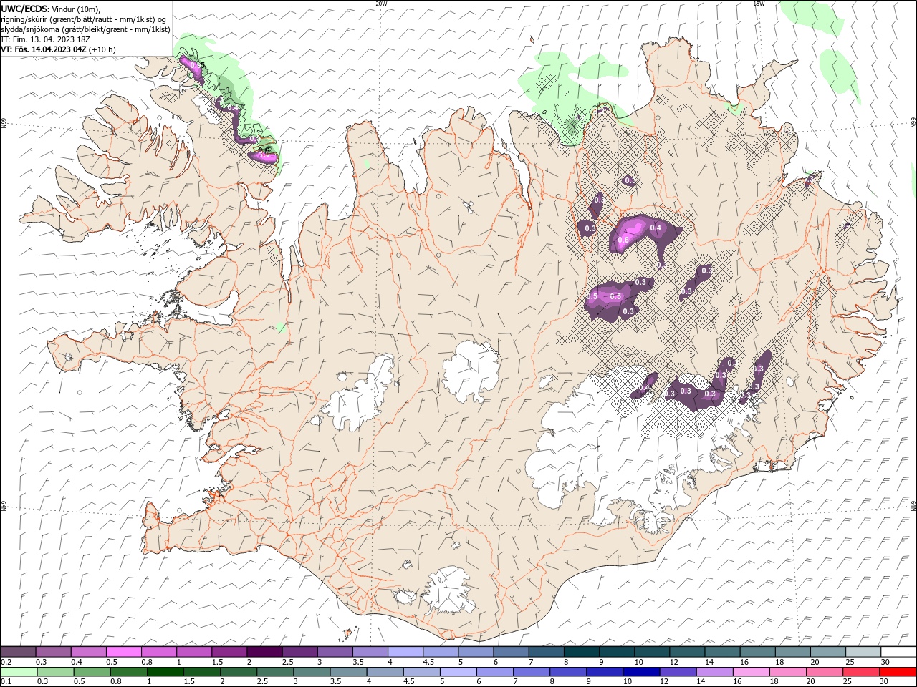Select the 'IT: Fim. 13. 04. 2023 18Z' line
Image resolution: width=917 pixels, height=687 pixels.
(44, 39)
